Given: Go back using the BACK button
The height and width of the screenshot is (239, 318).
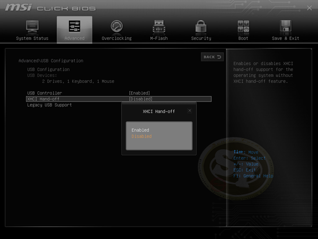Looking at the screenshot, I should click(212, 57).
